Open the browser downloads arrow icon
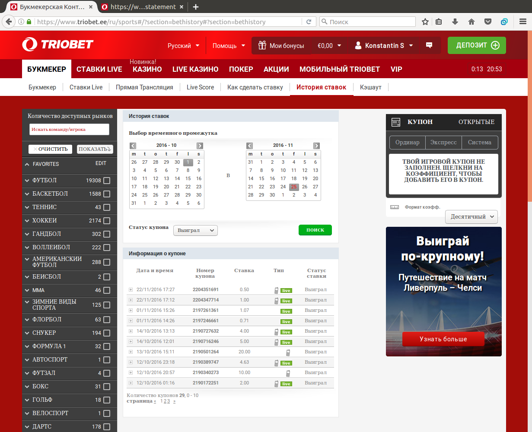Image resolution: width=532 pixels, height=432 pixels. [x=455, y=22]
